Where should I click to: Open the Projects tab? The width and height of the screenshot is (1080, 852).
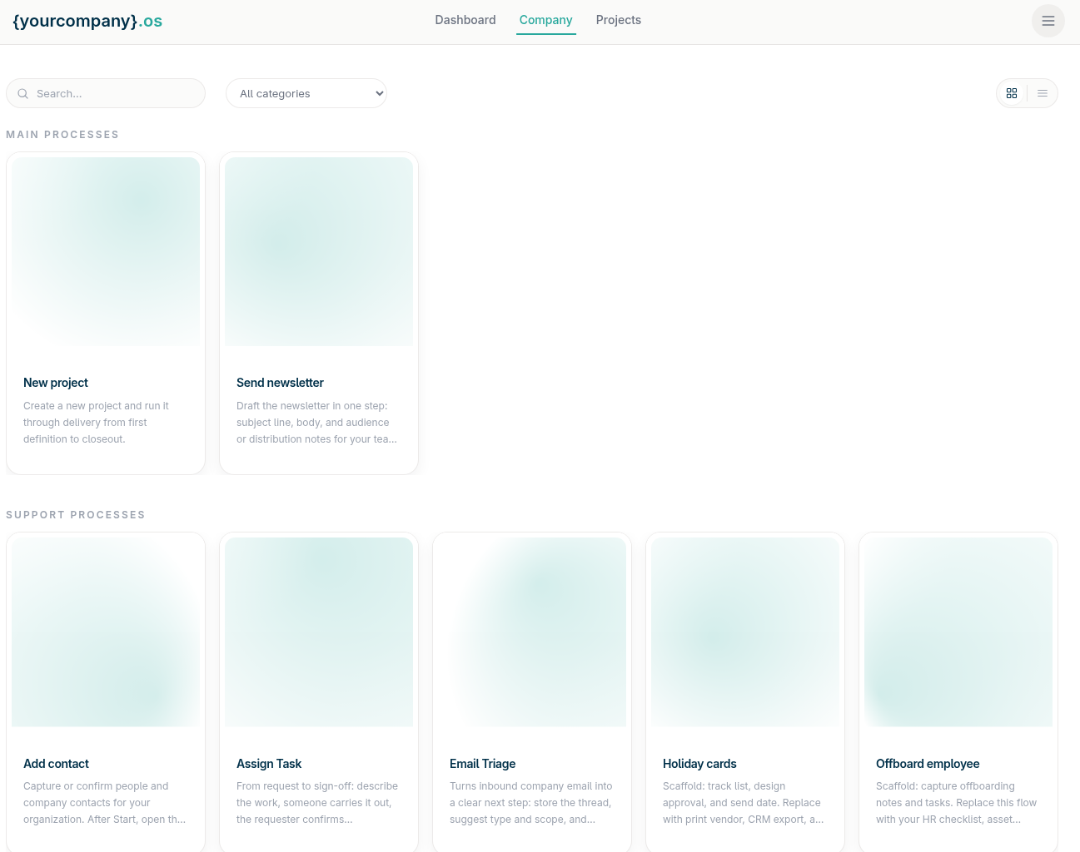click(x=619, y=20)
